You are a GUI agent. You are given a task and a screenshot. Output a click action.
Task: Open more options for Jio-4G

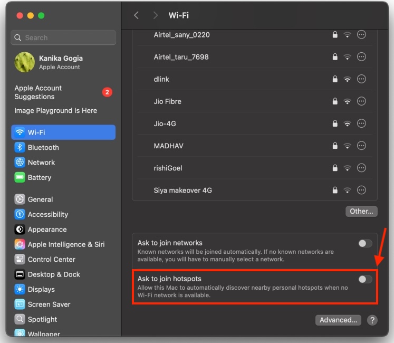point(361,123)
